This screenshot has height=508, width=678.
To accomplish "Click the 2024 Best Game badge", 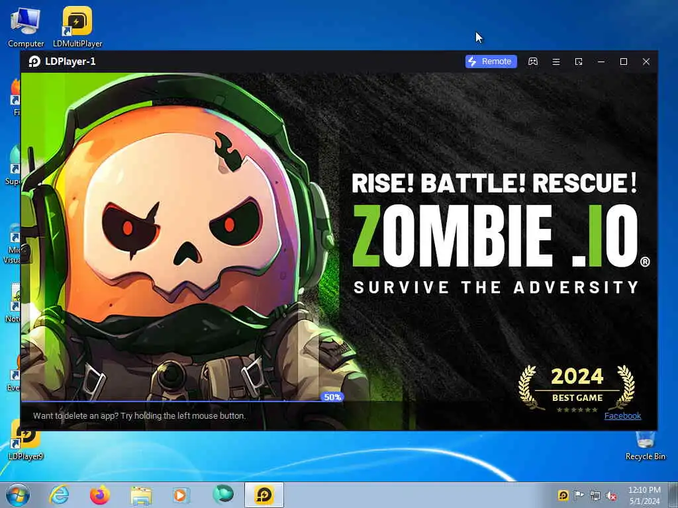I will [577, 388].
